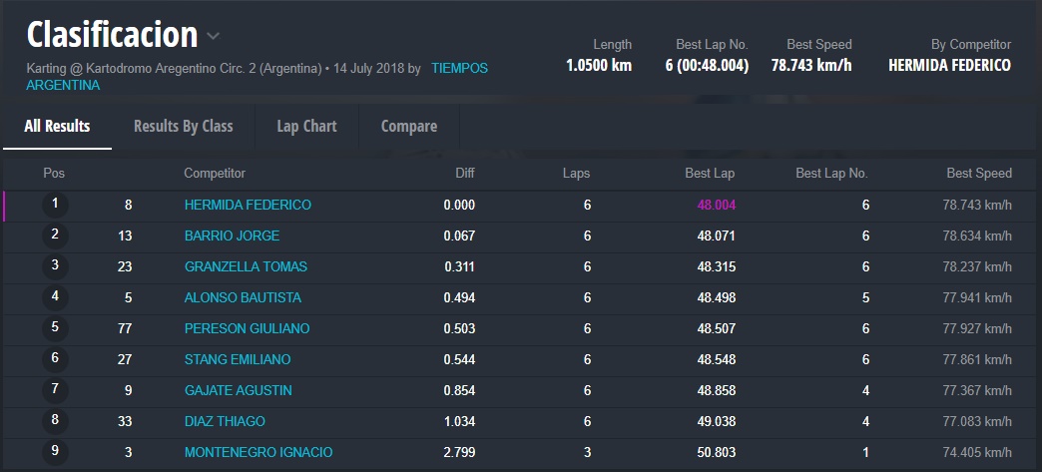
Task: Expand the Clasificacion session dropdown arrow
Action: click(213, 37)
